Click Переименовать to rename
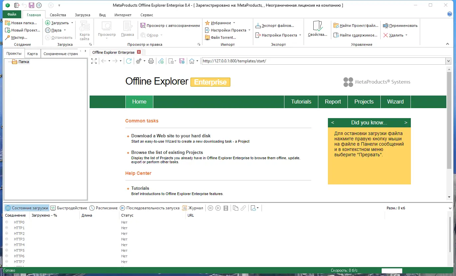456x276 pixels. [x=400, y=26]
